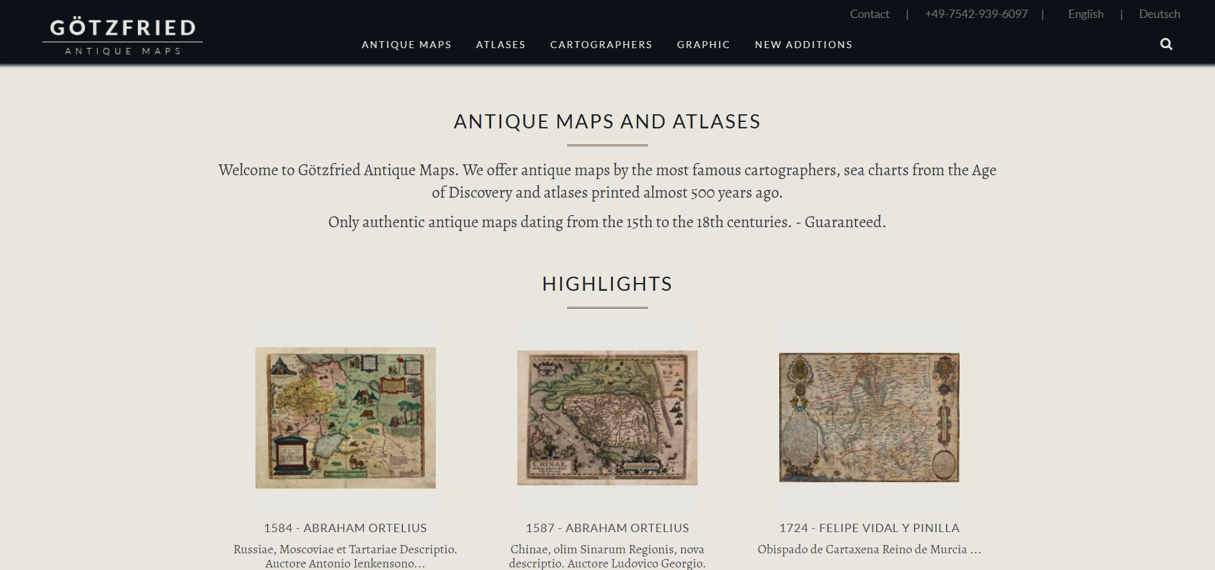Open the Antique Maps menu

click(406, 44)
